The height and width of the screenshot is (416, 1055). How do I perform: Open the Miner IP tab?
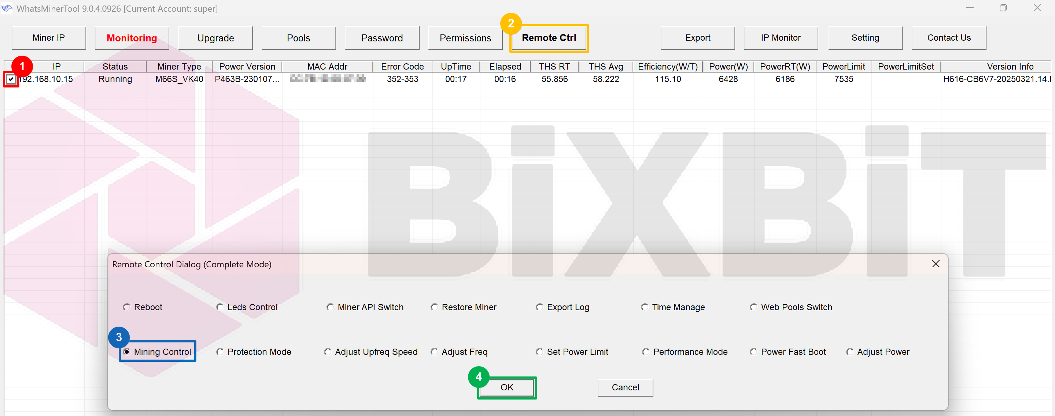click(x=49, y=38)
